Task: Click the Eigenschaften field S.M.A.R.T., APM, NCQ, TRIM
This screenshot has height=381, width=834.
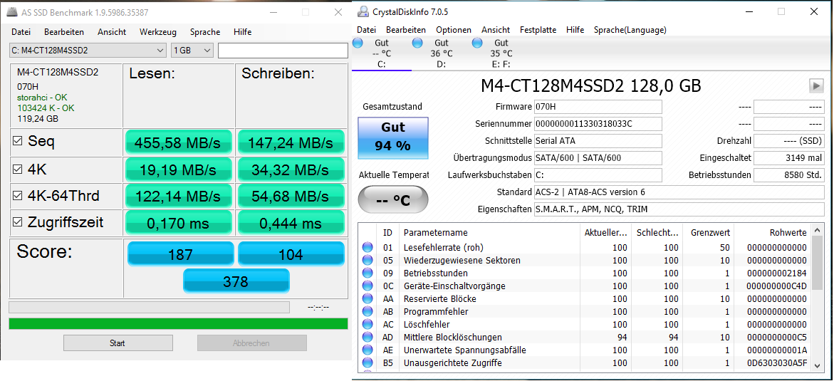Action: pos(679,209)
